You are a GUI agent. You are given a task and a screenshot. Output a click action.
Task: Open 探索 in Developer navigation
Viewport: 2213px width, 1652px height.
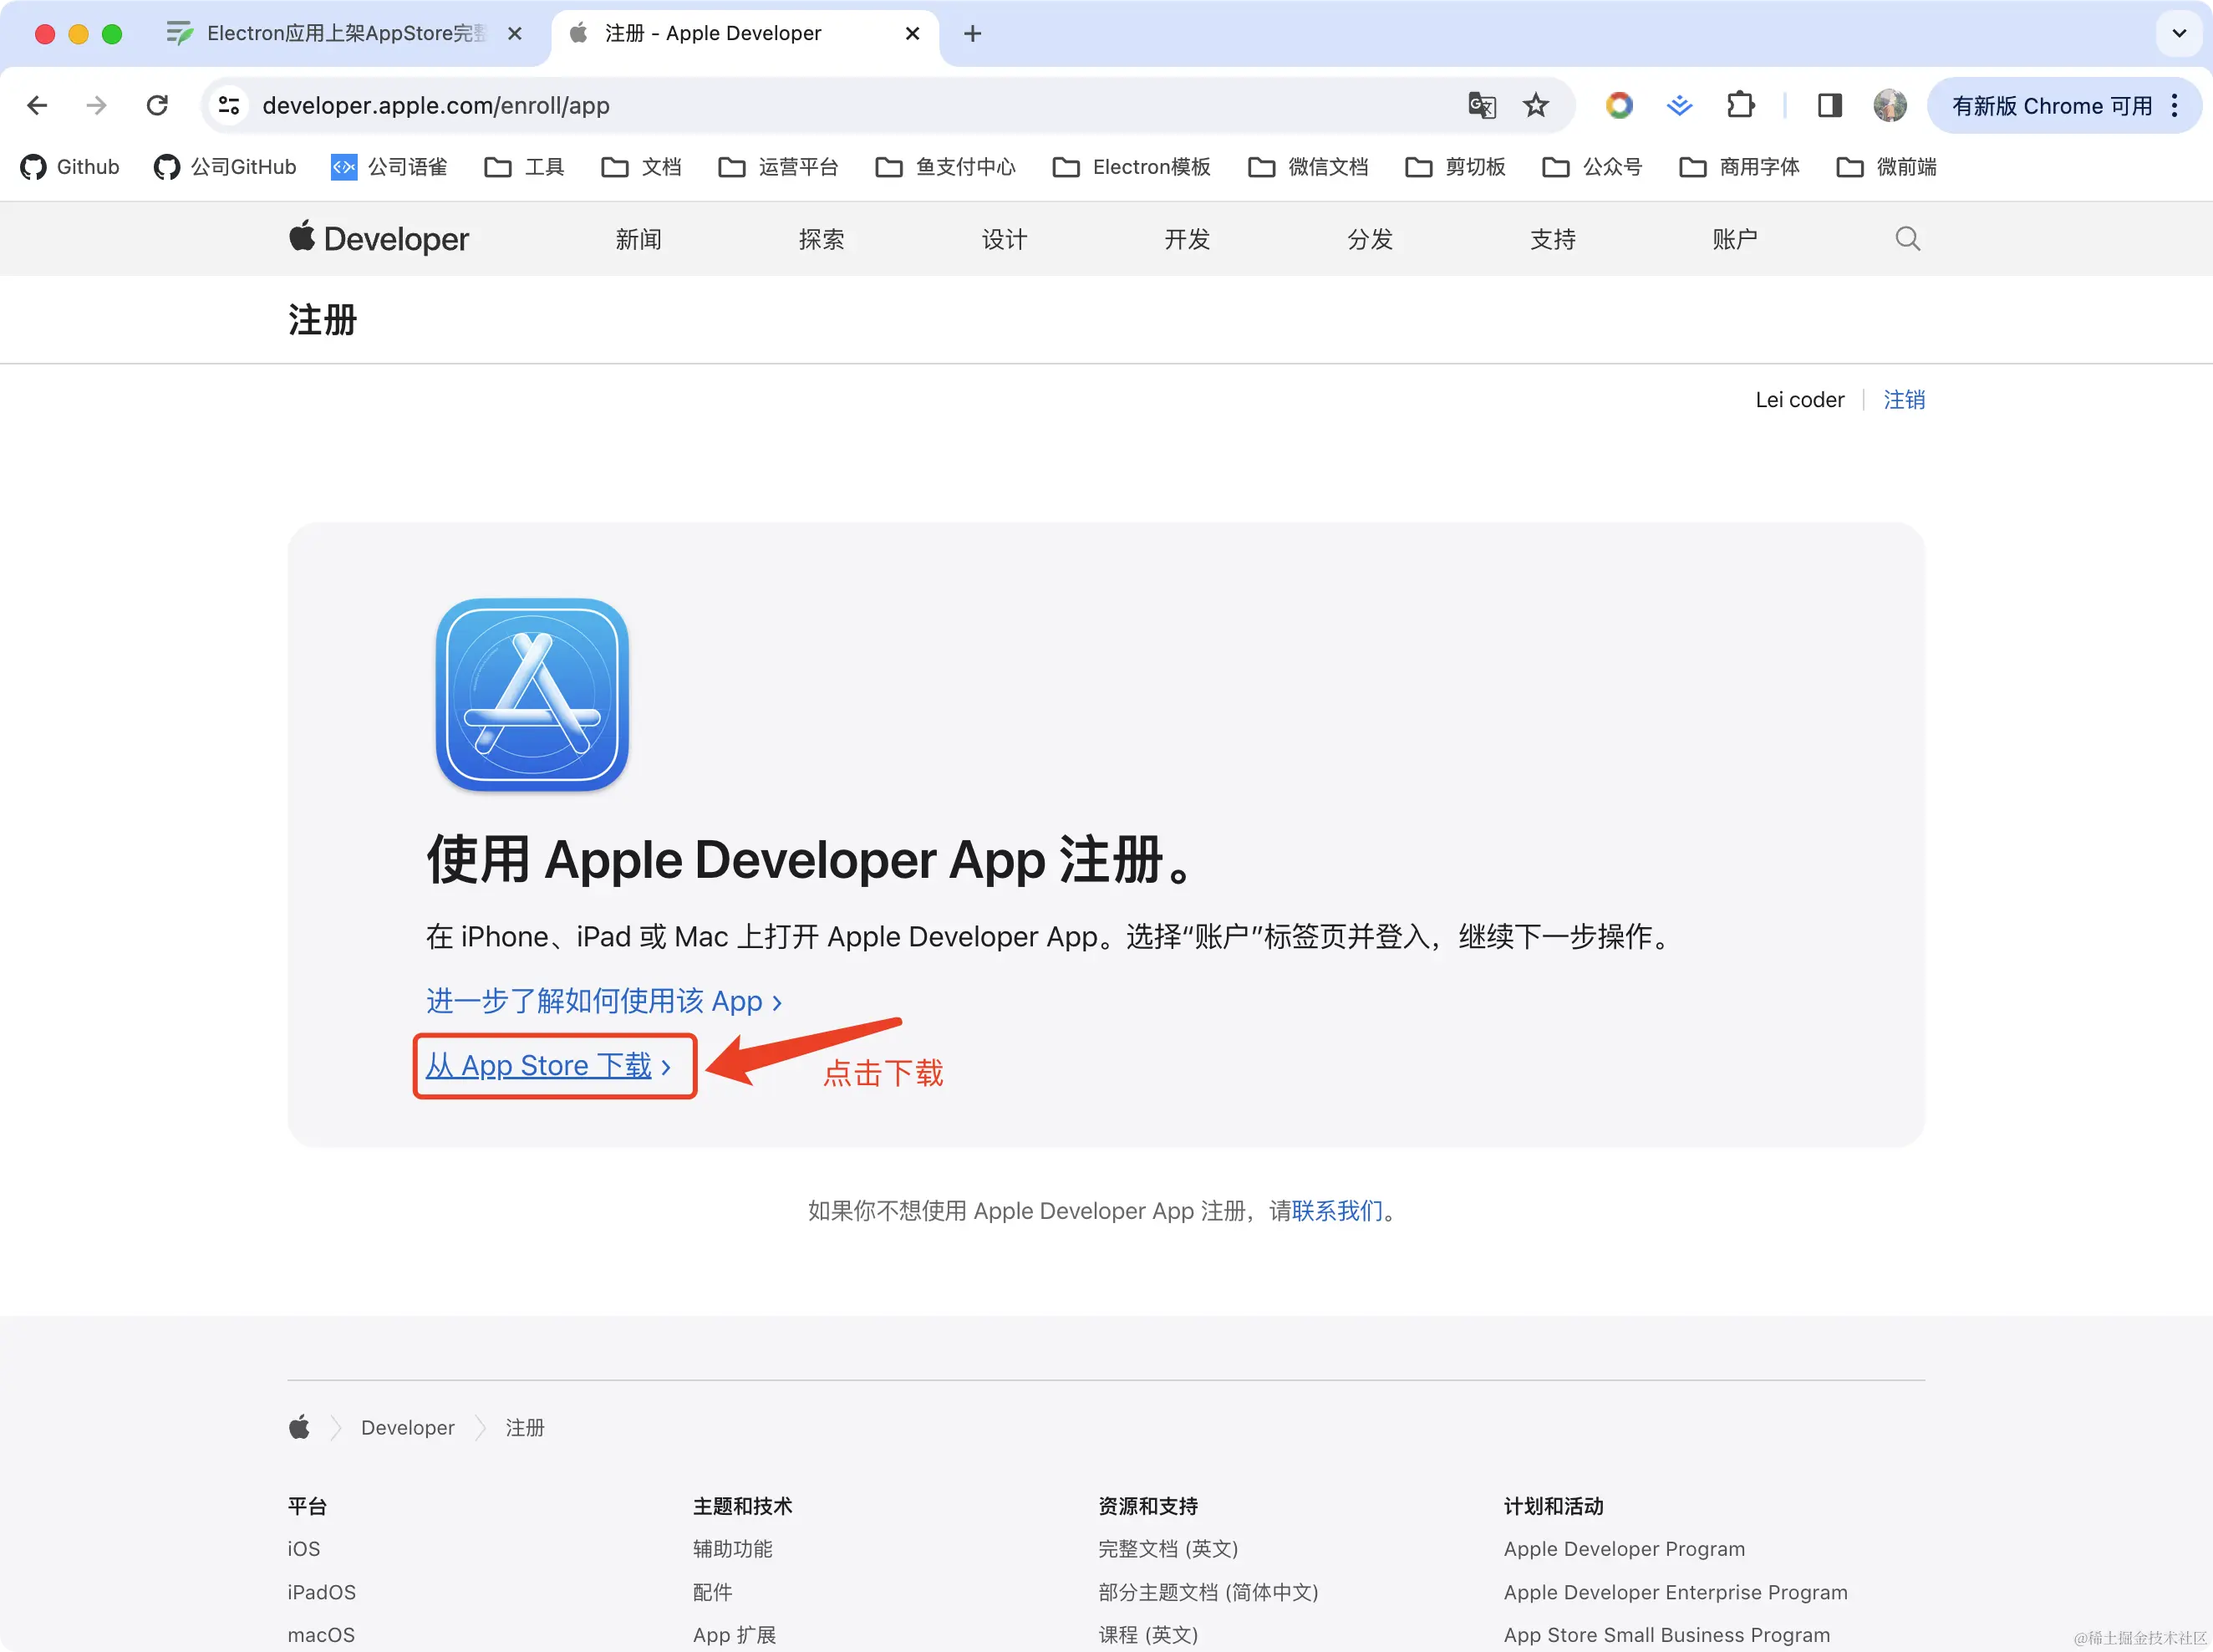tap(822, 239)
